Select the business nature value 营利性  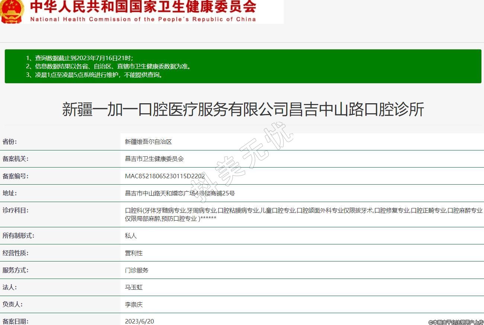point(134,253)
